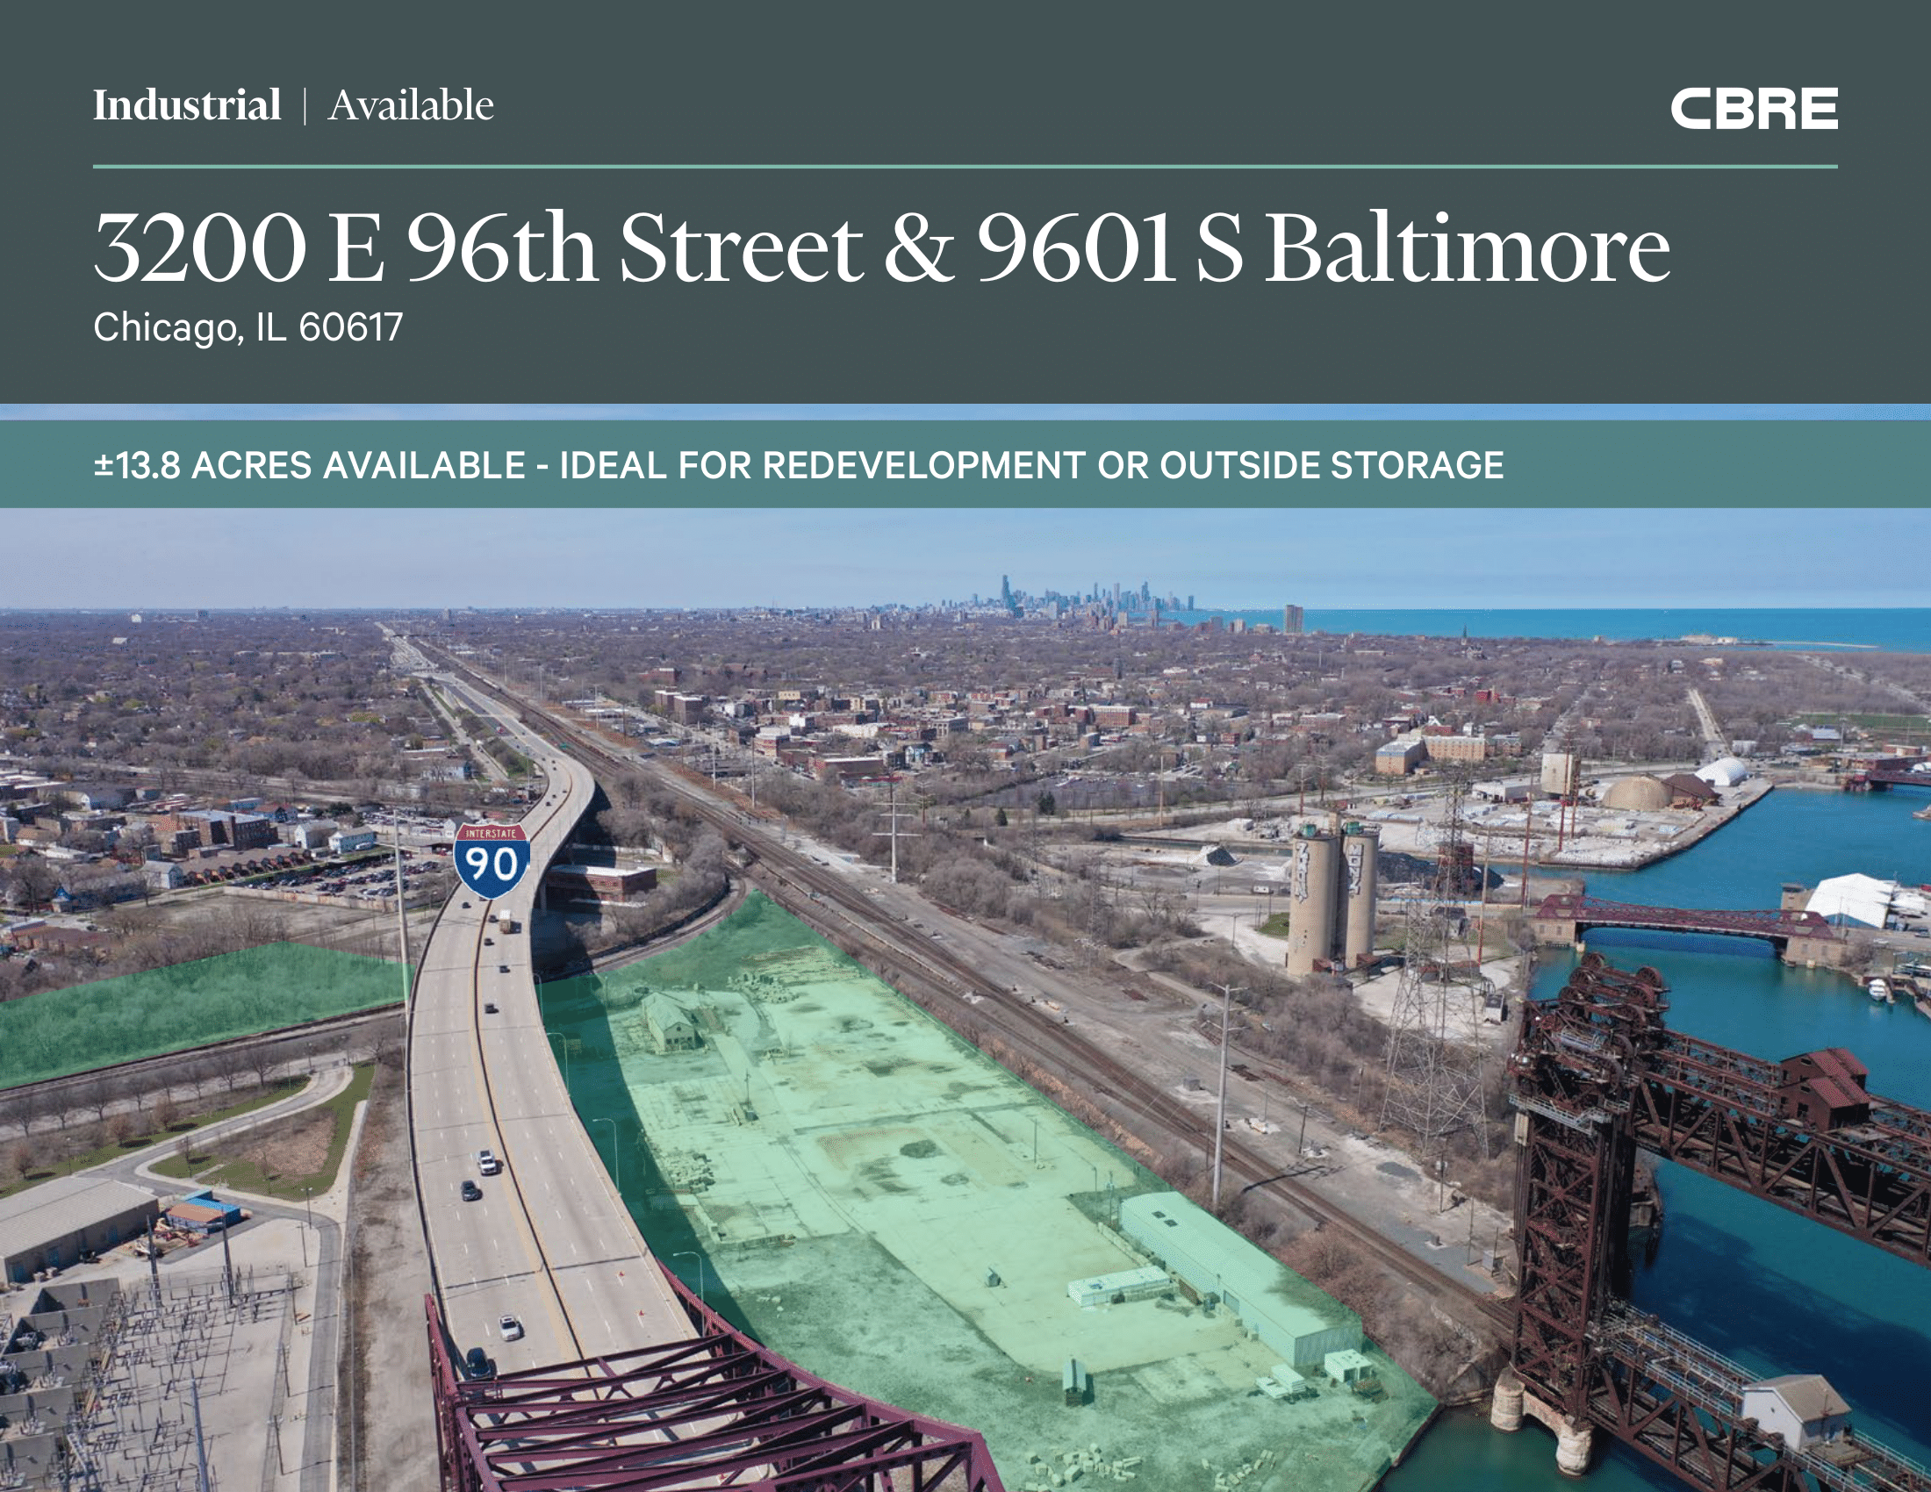Click the '±13.8 ACRES AVAILABLE' banner
Image resolution: width=1931 pixels, height=1492 pixels.
pos(310,465)
